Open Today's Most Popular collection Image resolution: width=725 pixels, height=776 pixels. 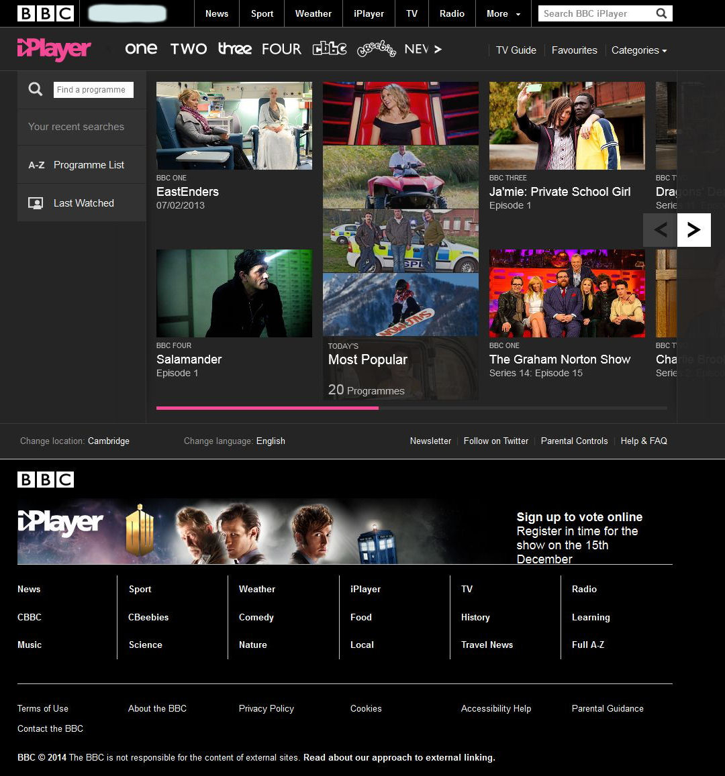[x=401, y=241]
